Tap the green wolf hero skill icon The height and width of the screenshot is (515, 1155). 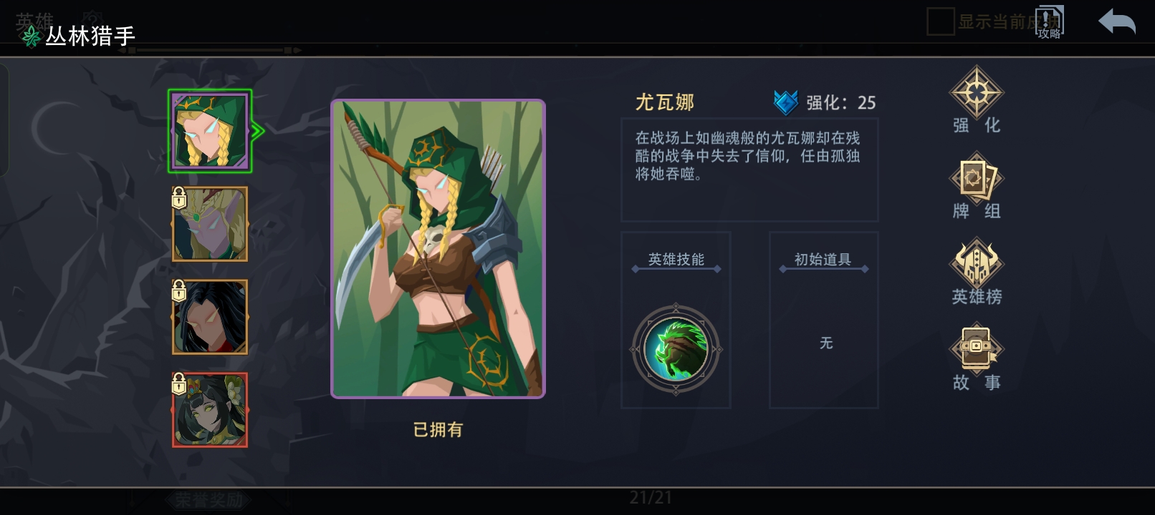tap(676, 349)
